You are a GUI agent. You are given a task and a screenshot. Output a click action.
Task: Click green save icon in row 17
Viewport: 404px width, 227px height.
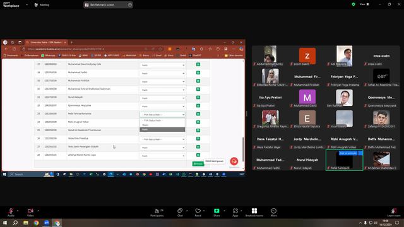[198, 64]
